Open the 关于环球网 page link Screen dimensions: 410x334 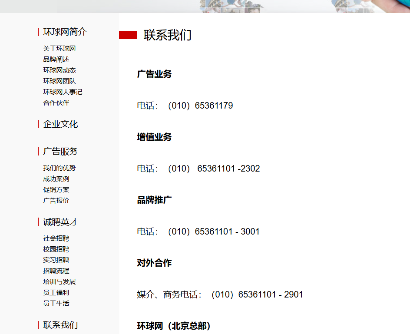tap(59, 48)
